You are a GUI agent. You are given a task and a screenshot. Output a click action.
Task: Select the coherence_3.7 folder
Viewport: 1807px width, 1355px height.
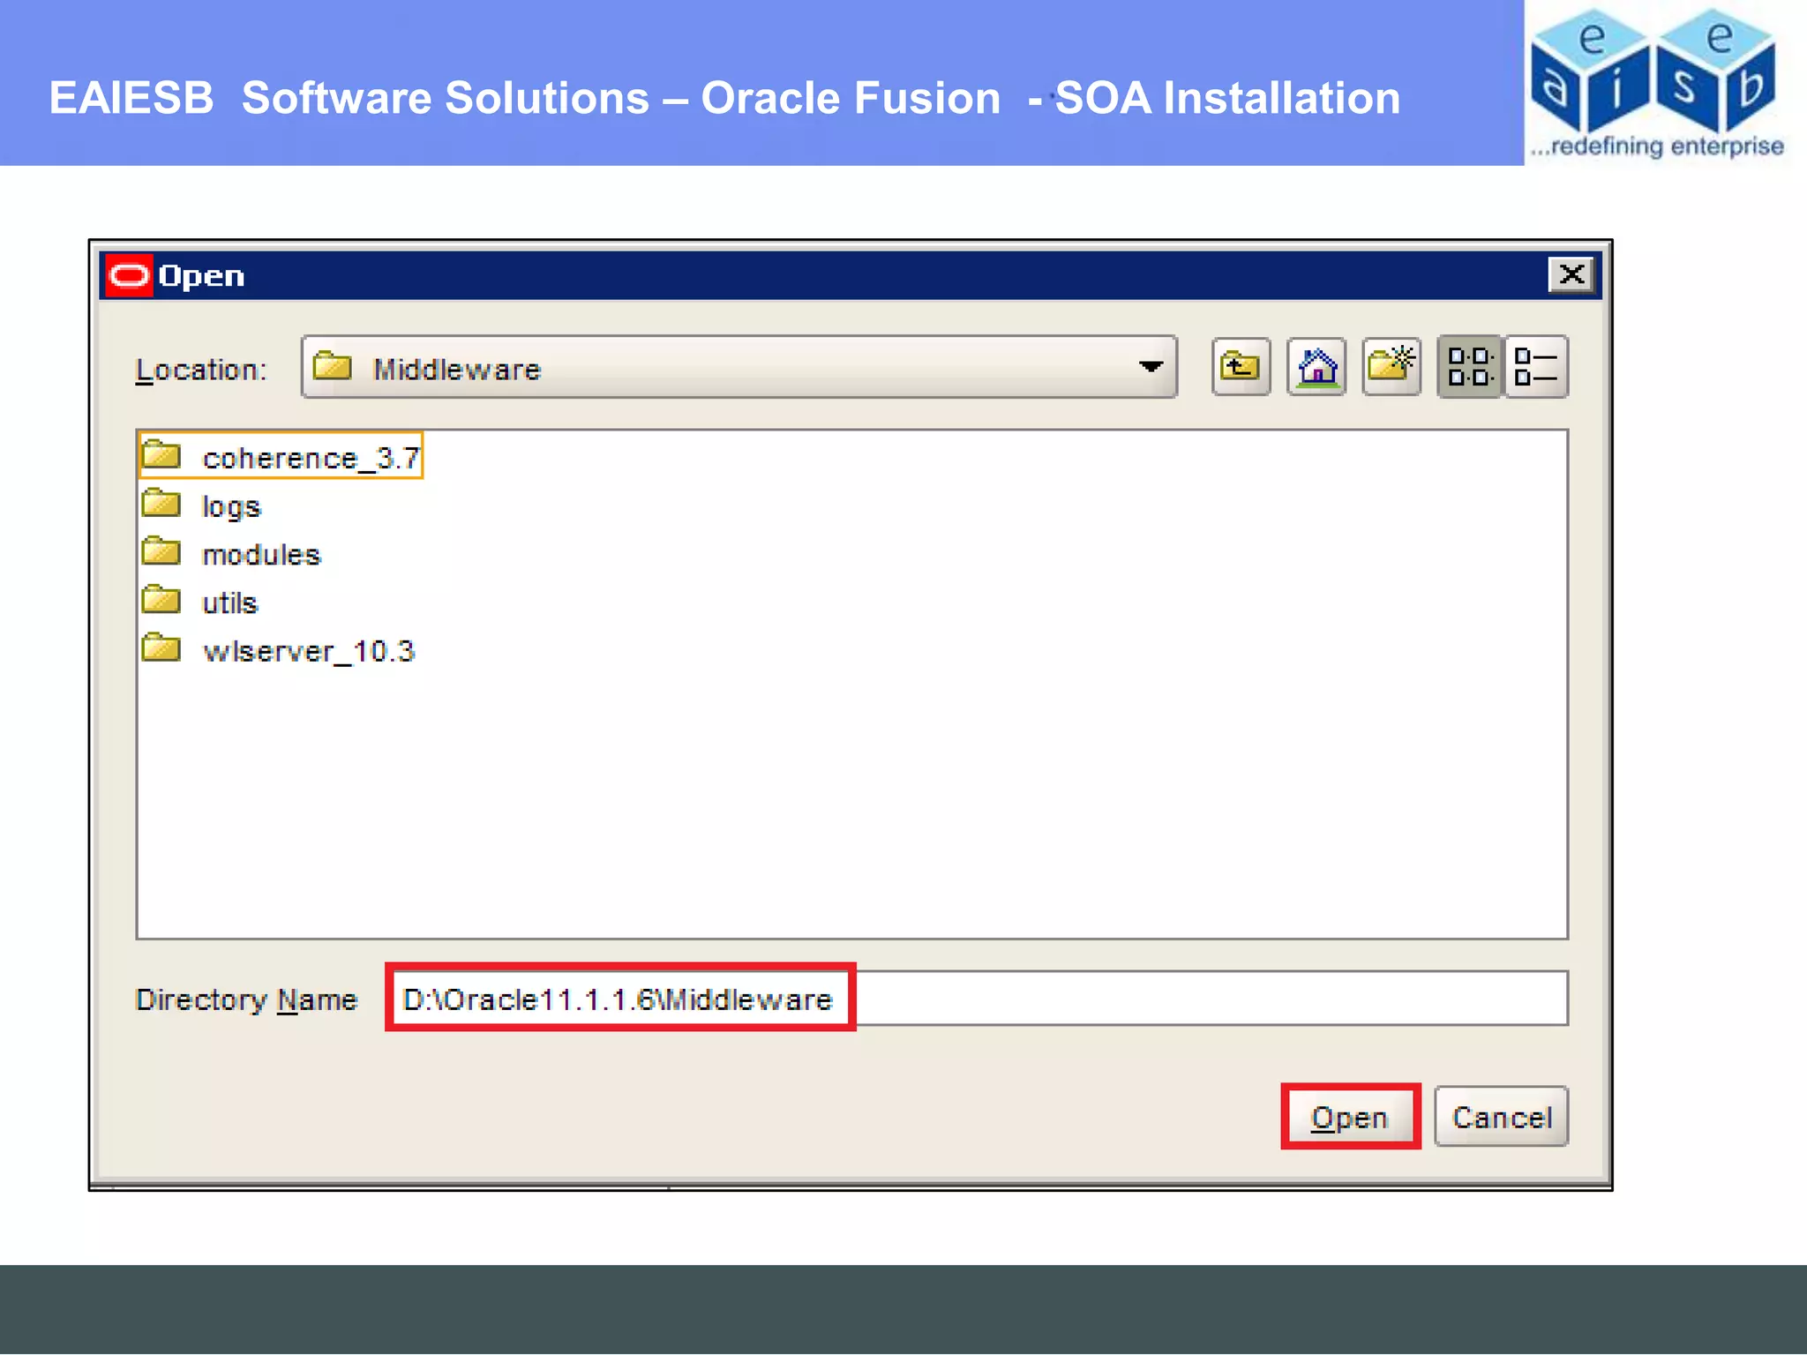(x=281, y=456)
